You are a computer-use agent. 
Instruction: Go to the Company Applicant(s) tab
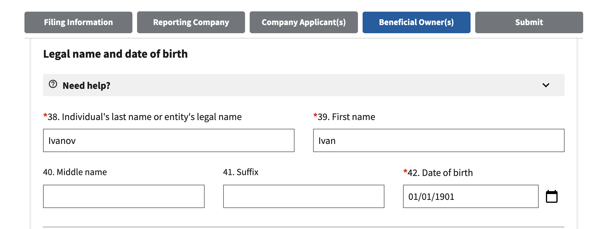click(x=304, y=22)
